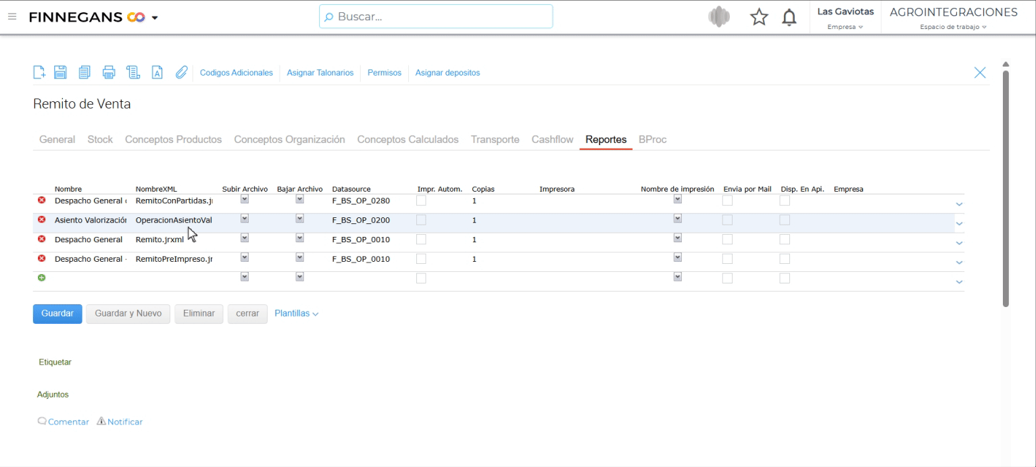Open Codigos Adicionales link

[237, 73]
